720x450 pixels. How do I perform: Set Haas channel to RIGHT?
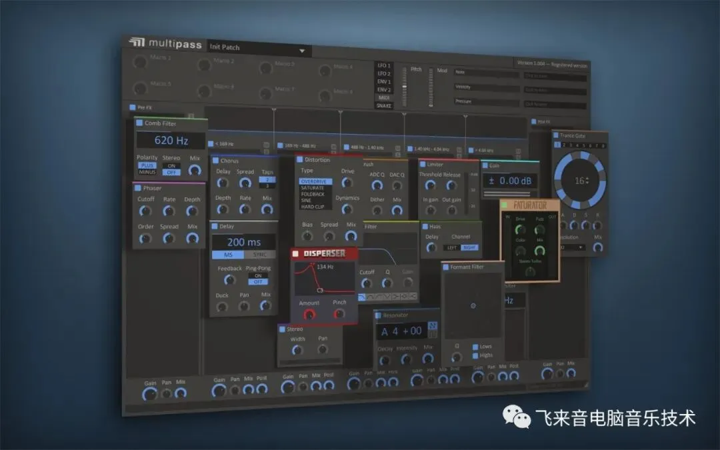[469, 247]
